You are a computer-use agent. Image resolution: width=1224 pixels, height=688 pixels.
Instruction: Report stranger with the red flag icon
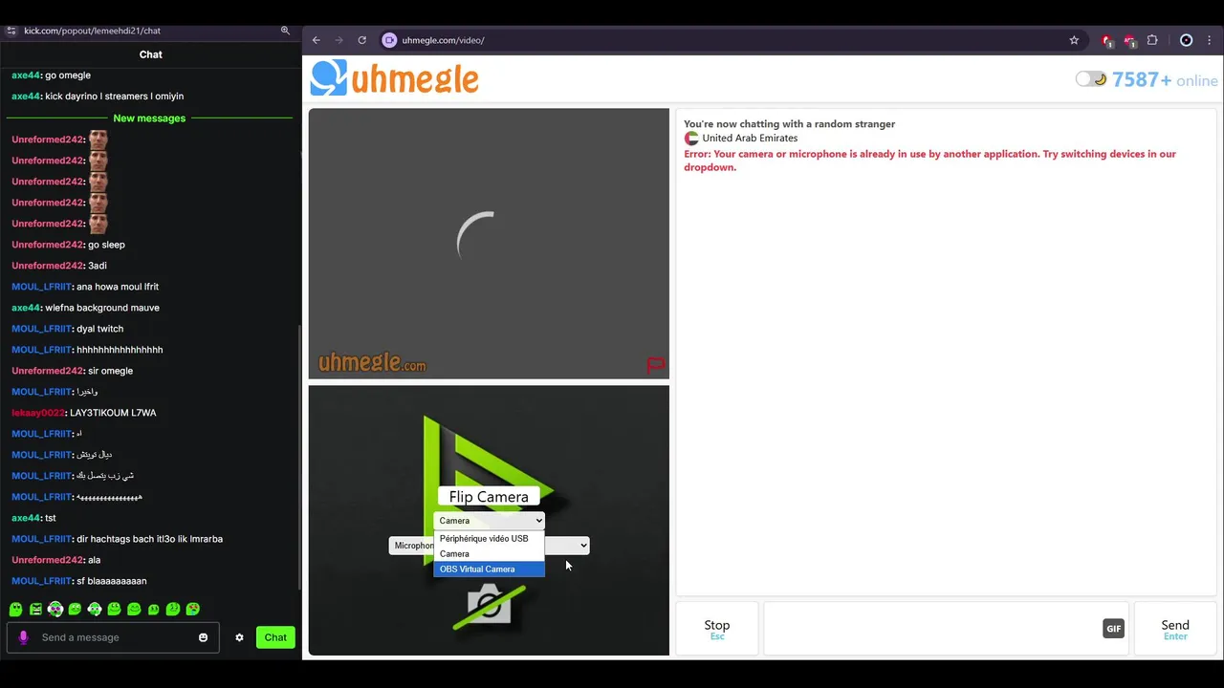coord(656,365)
